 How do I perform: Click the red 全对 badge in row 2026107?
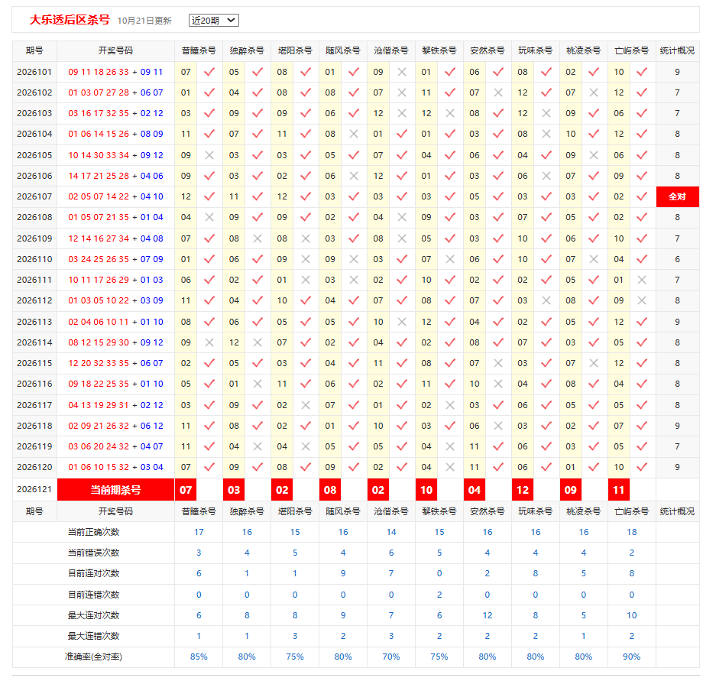[x=677, y=196]
